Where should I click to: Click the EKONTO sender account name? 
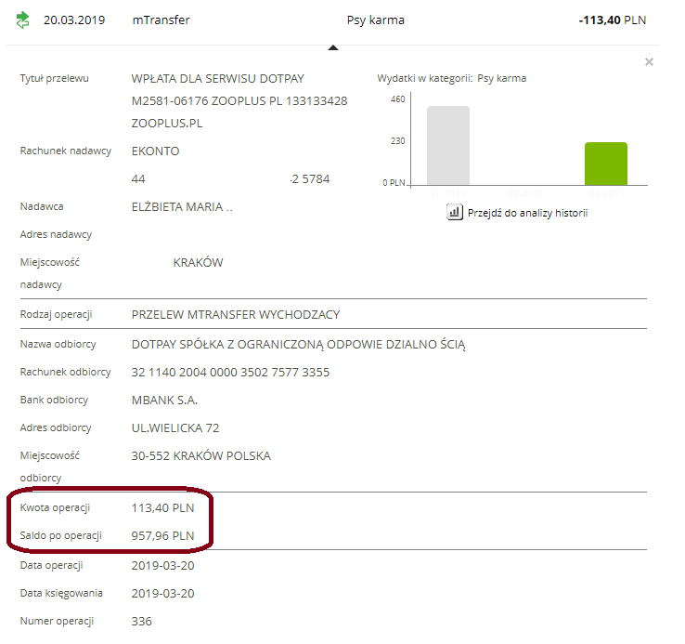155,151
